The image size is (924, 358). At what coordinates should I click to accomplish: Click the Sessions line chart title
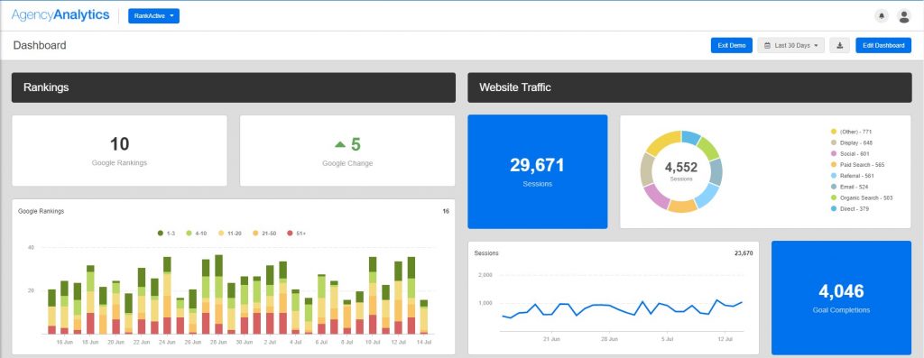coord(486,253)
